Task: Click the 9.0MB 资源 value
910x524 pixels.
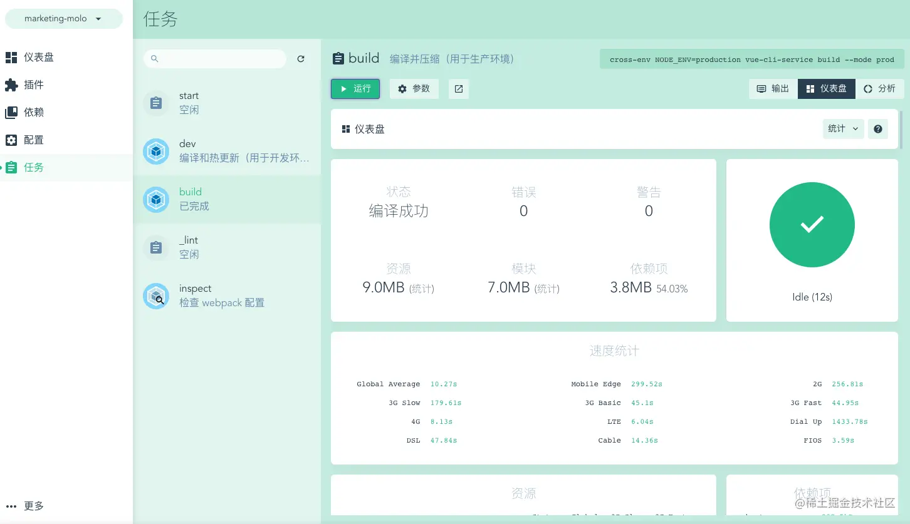Action: coord(384,288)
